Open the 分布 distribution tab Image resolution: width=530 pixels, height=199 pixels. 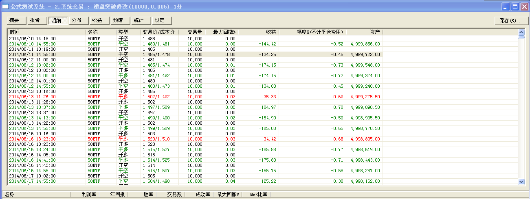pos(78,20)
